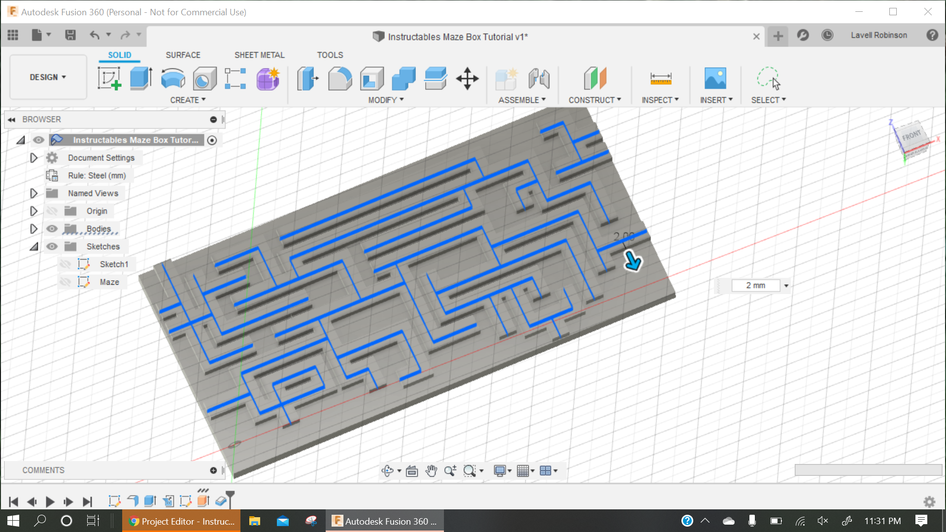Open the data panel grid icon

tap(13, 35)
